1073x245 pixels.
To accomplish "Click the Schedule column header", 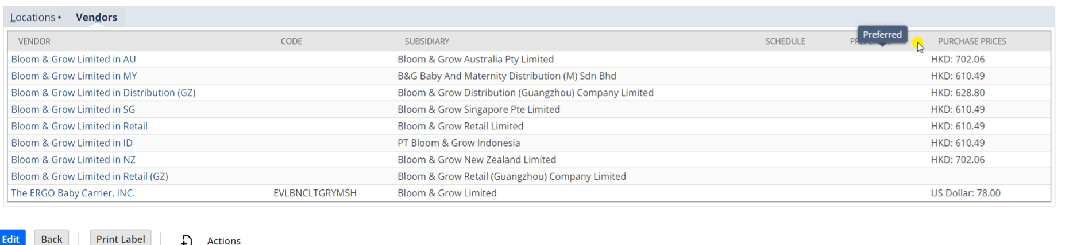I will [x=785, y=41].
